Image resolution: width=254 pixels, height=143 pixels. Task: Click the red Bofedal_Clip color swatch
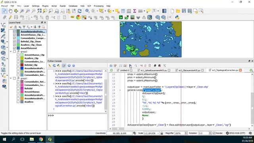click(x=22, y=65)
